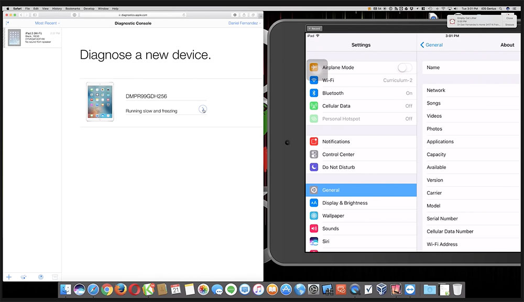524x302 pixels.
Task: Tap the Siri icon in iPad Settings
Action: pos(314,241)
